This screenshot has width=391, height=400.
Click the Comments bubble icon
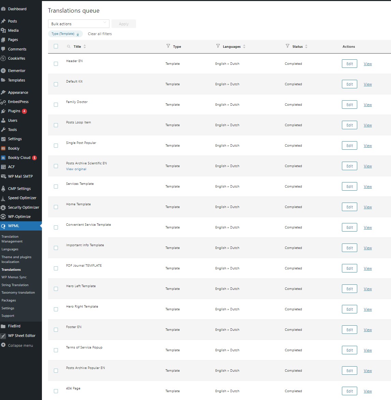click(x=3, y=49)
